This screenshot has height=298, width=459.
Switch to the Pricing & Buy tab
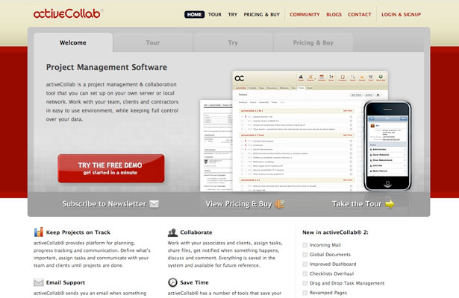click(x=313, y=42)
